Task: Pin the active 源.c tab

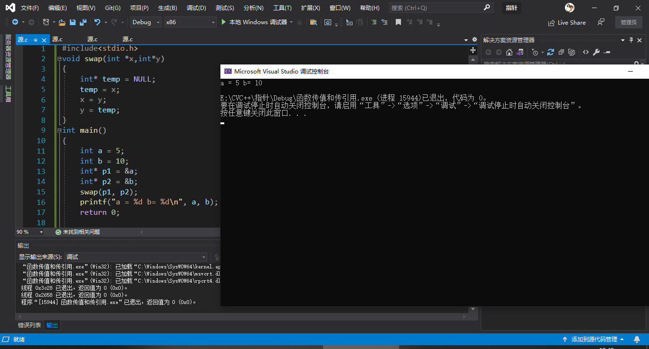Action: click(36, 40)
